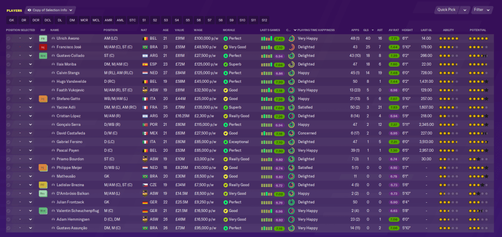The height and width of the screenshot is (237, 502).
Task: Open the Copy of Selection Info view dropdown
Action: (51, 10)
